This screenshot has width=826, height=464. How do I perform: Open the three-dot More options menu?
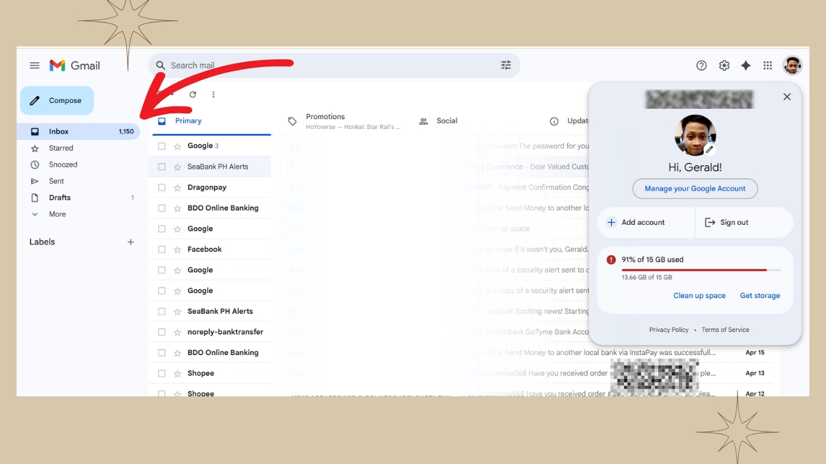(214, 94)
